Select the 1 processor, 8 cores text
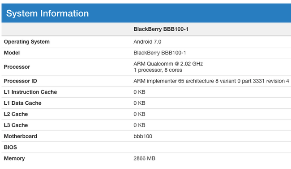This screenshot has width=291, height=169. point(158,70)
